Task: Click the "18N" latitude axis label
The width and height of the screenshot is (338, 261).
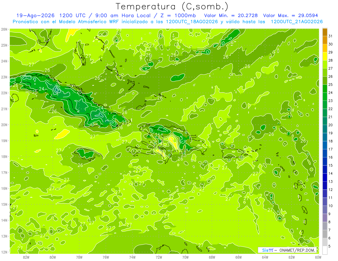Action: (x=4, y=157)
